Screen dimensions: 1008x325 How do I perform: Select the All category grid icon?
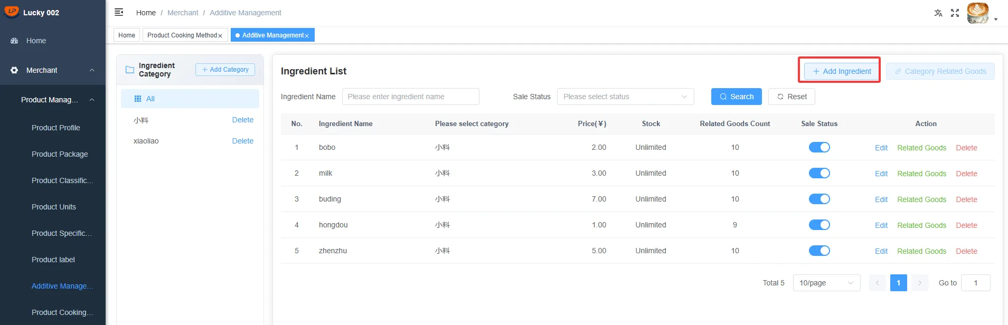pyautogui.click(x=138, y=99)
